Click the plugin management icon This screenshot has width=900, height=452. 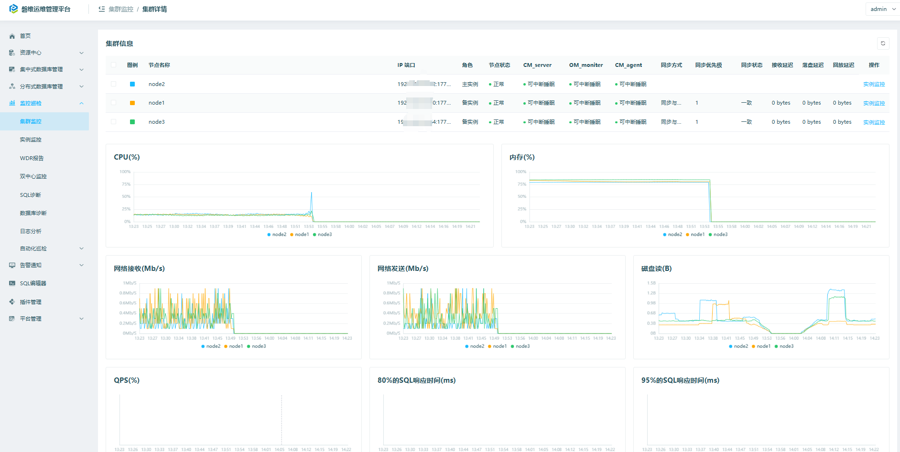tap(12, 302)
